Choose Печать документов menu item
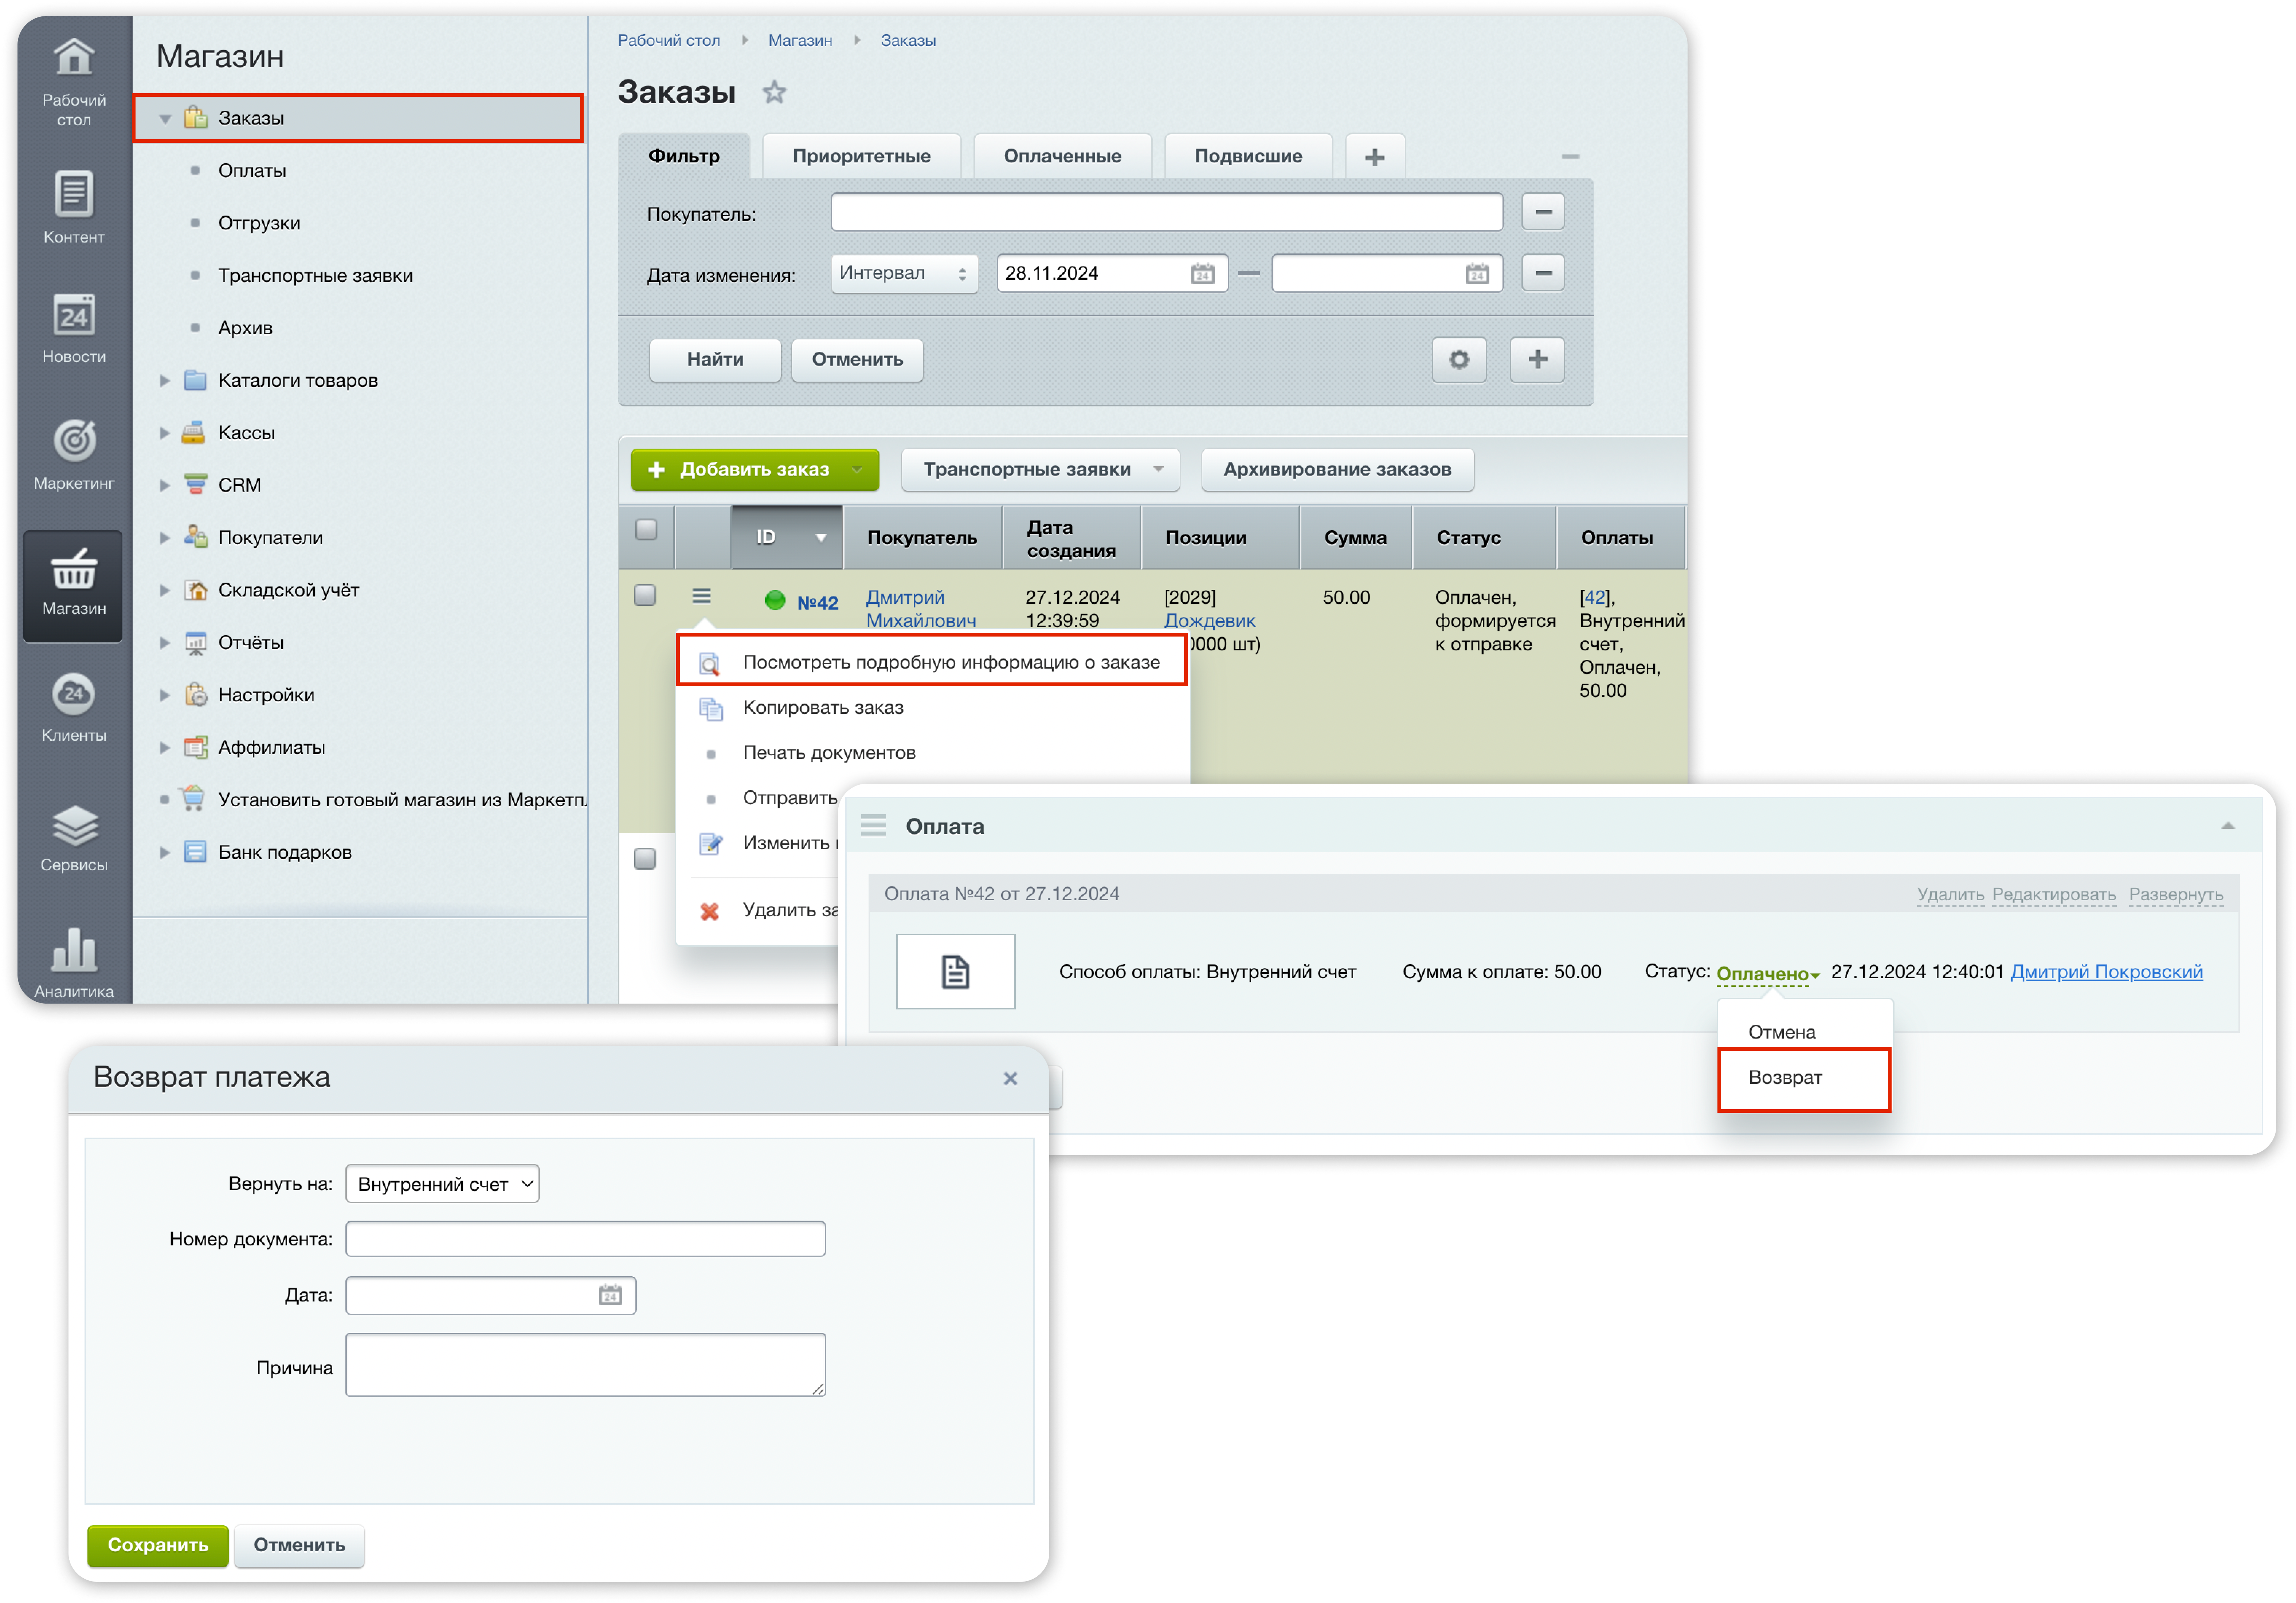Screen dimensions: 2296x1603 pos(829,753)
